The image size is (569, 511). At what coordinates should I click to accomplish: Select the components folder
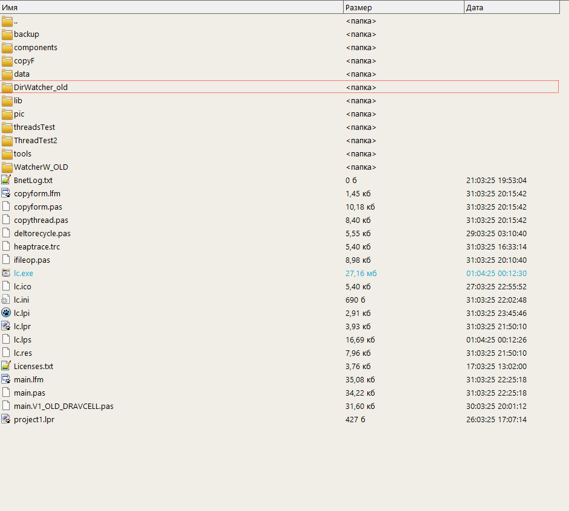point(36,48)
